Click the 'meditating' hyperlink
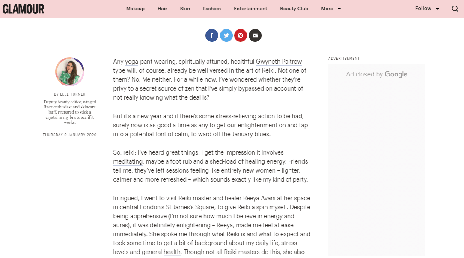Screen dimensions: 464x258 (x=128, y=161)
